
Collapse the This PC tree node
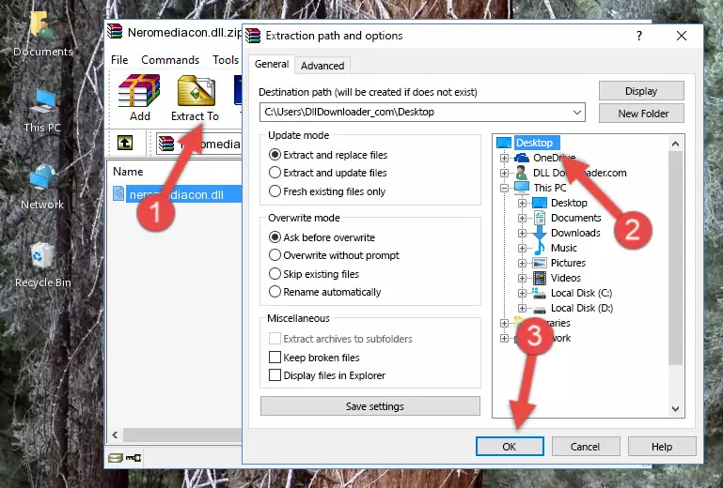pos(505,188)
